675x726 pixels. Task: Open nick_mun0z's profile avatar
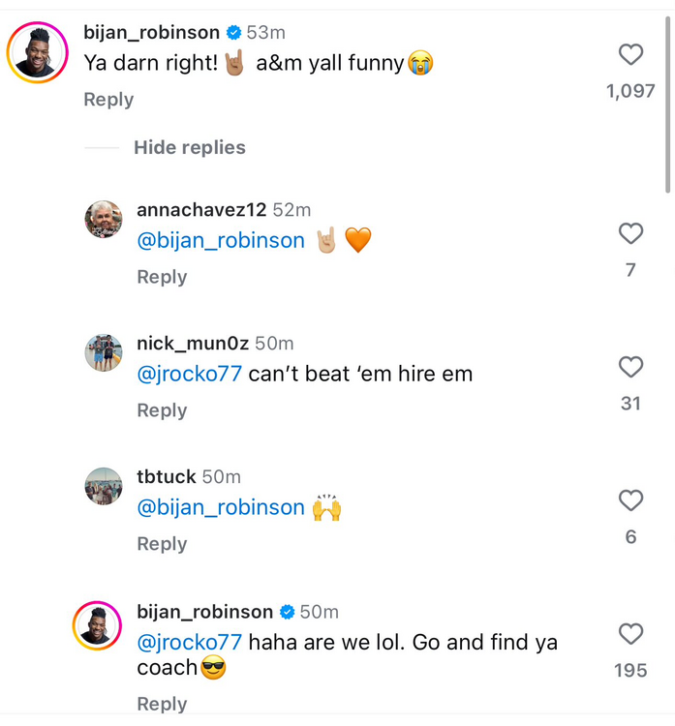click(x=104, y=353)
